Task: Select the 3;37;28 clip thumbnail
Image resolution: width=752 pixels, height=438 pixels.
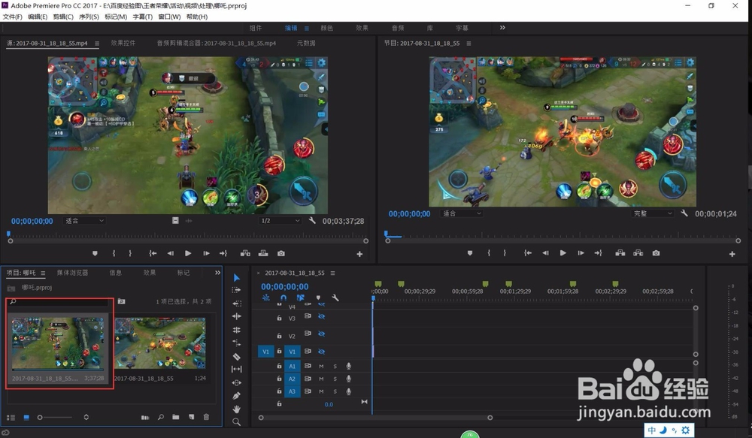Action: (x=58, y=343)
